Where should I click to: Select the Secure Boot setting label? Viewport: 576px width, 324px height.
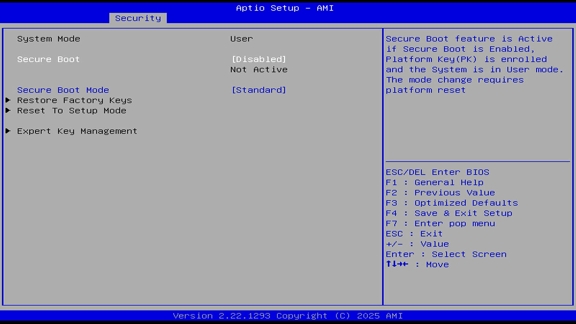[x=48, y=59]
